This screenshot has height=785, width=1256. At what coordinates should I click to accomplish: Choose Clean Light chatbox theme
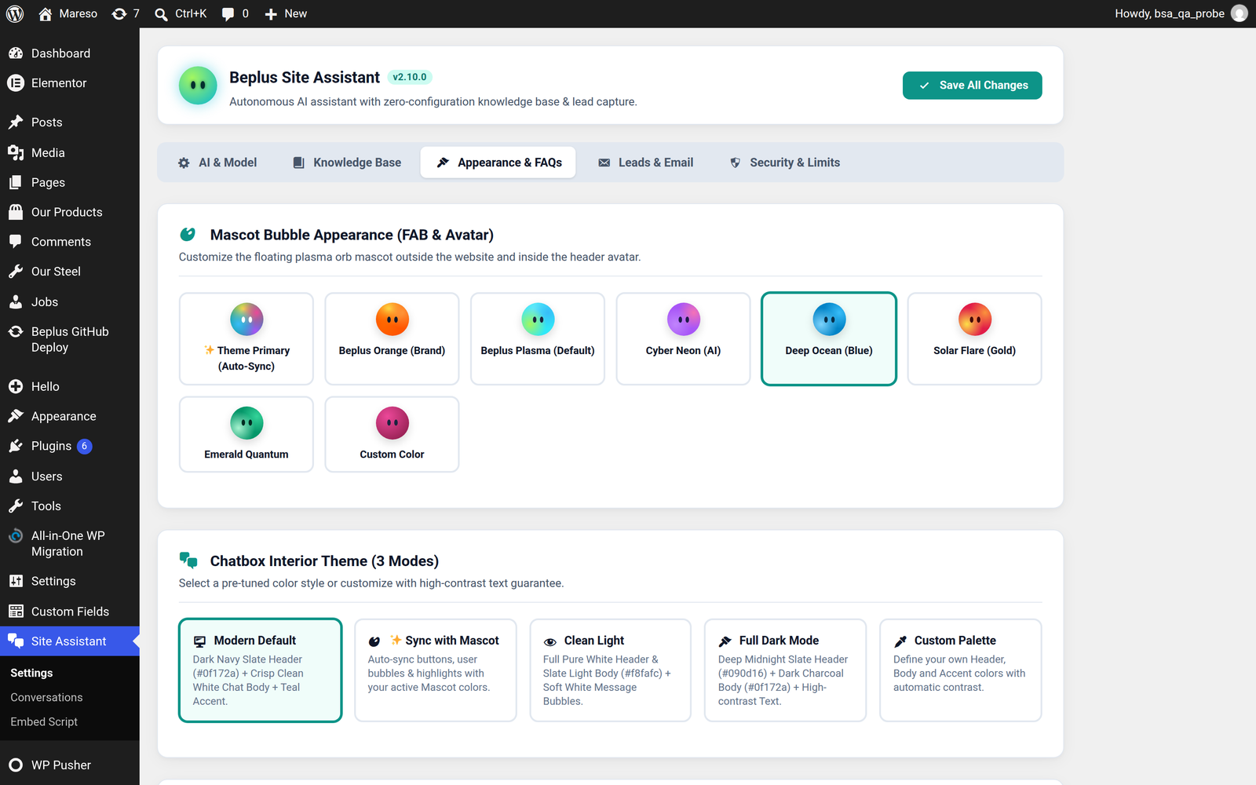coord(611,670)
